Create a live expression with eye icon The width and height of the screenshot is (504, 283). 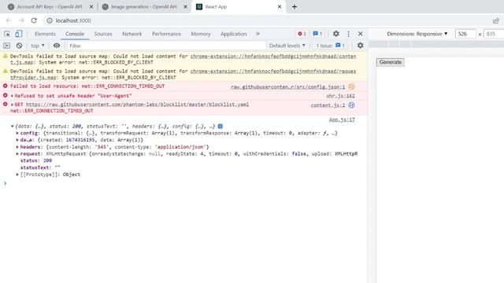coord(57,46)
